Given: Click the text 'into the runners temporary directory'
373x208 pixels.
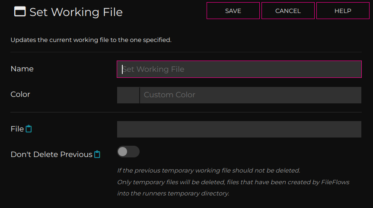Looking at the screenshot, I should tap(173, 193).
